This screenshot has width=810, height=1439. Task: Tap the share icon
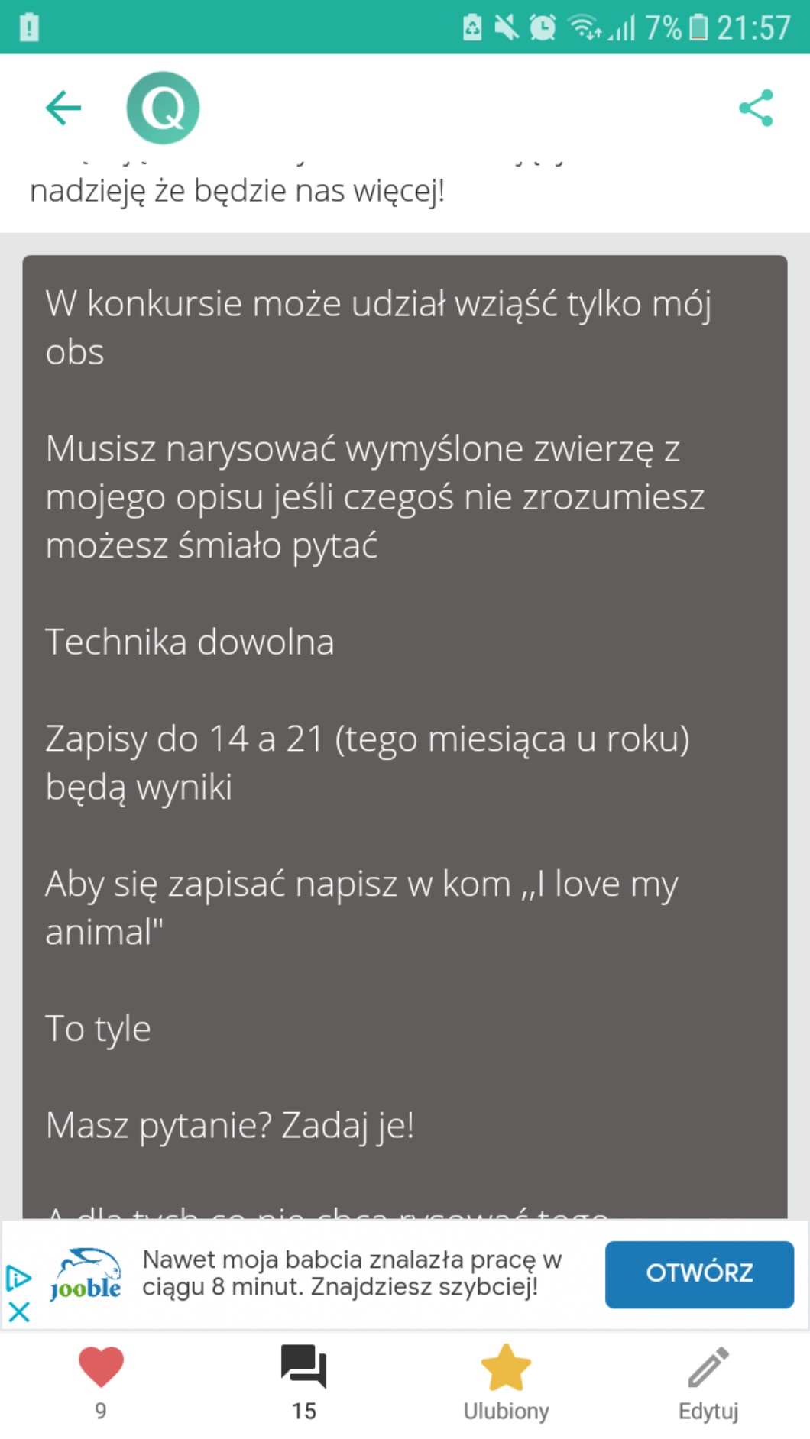tap(756, 108)
